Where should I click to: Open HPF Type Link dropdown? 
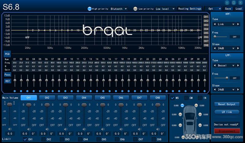pos(226,24)
